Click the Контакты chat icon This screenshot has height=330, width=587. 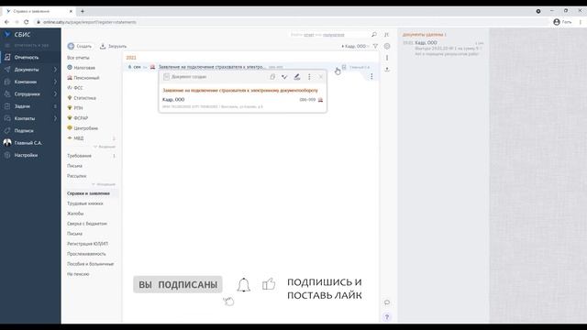coord(7,118)
